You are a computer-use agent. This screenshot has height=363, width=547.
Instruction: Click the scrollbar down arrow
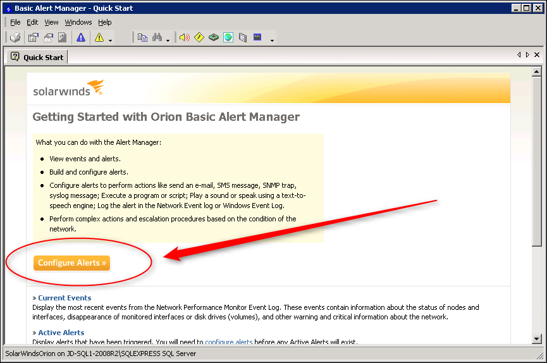tap(536, 338)
